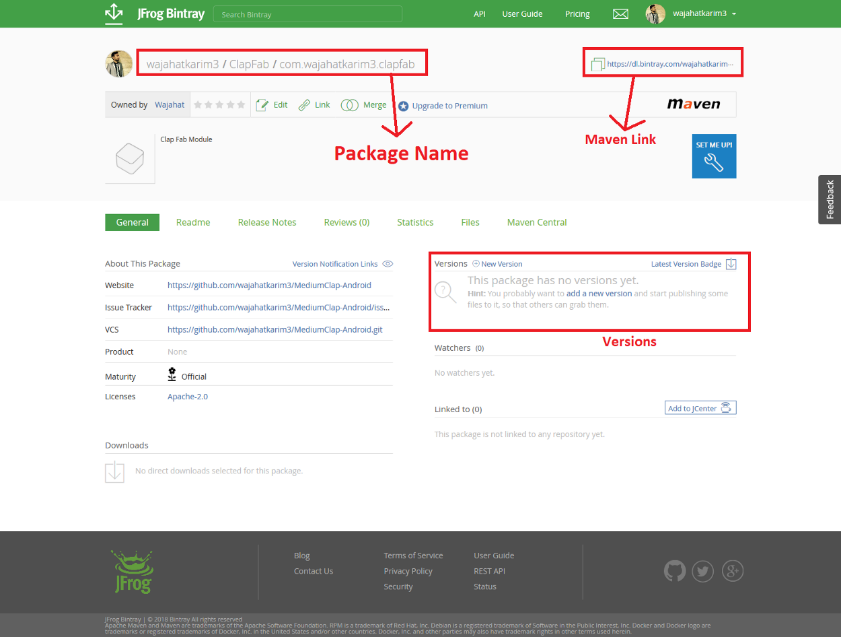Open the Issue Tracker GitHub link
841x637 pixels.
[279, 308]
